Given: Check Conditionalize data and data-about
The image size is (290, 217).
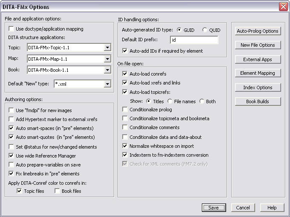Looking at the screenshot, I should [125, 137].
